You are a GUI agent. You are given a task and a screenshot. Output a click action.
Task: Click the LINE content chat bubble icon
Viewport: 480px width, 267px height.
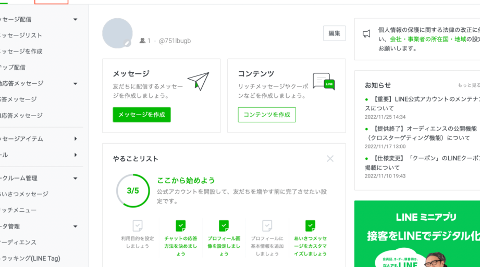[x=324, y=81]
